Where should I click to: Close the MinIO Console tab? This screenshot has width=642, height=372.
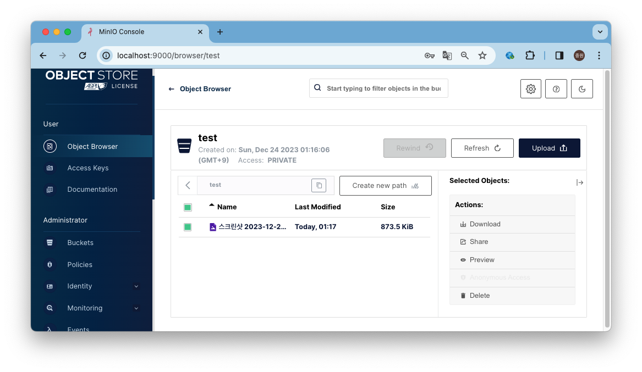click(x=200, y=32)
